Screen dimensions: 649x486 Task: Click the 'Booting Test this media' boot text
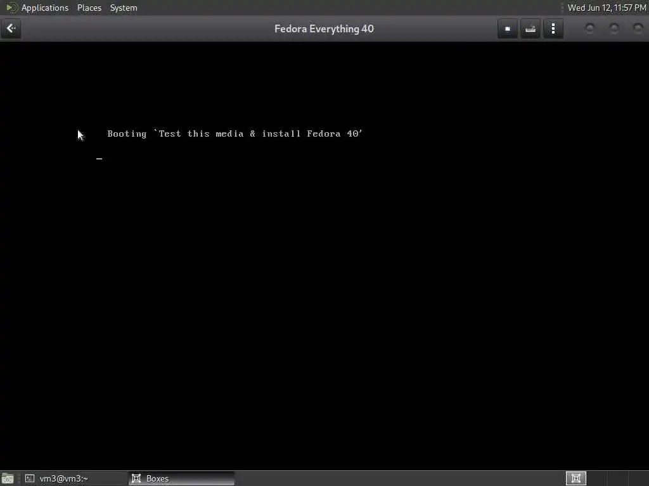[x=235, y=134]
